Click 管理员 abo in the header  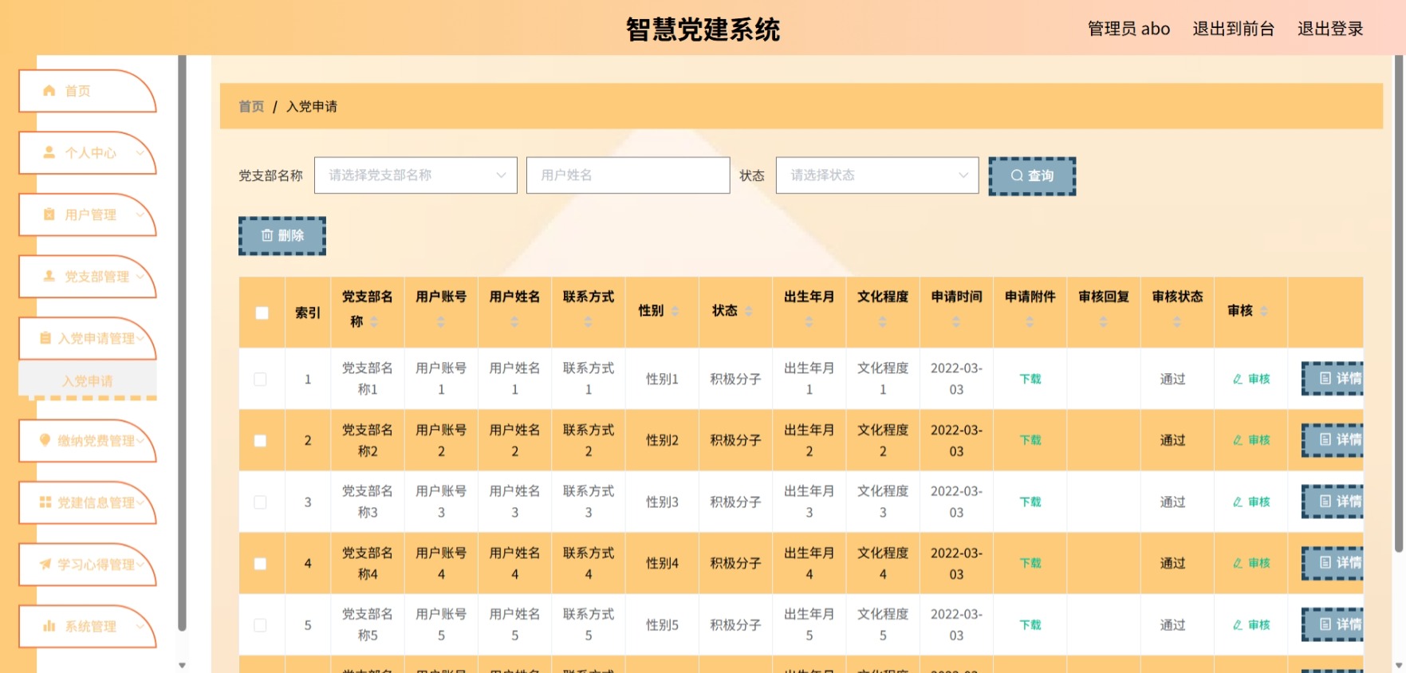[x=1128, y=29]
